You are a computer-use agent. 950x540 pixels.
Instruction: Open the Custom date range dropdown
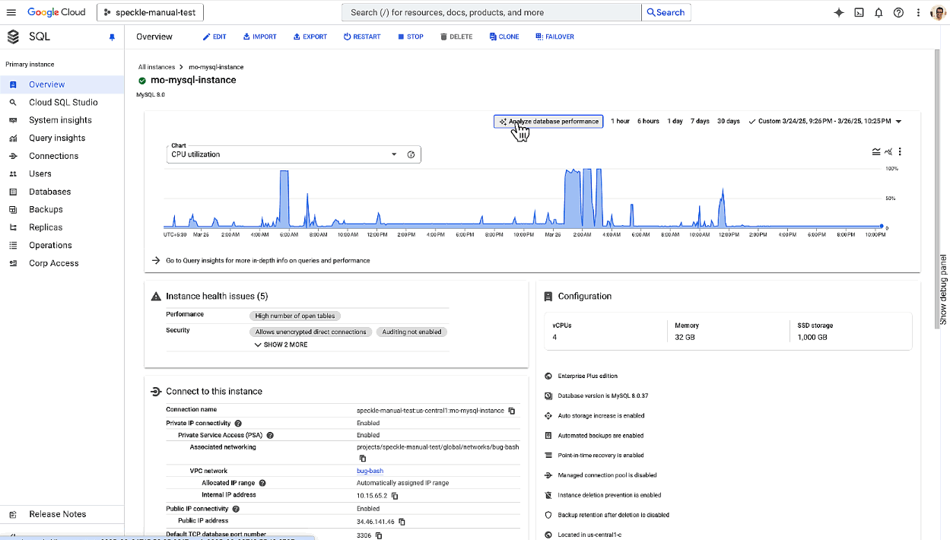coord(825,121)
